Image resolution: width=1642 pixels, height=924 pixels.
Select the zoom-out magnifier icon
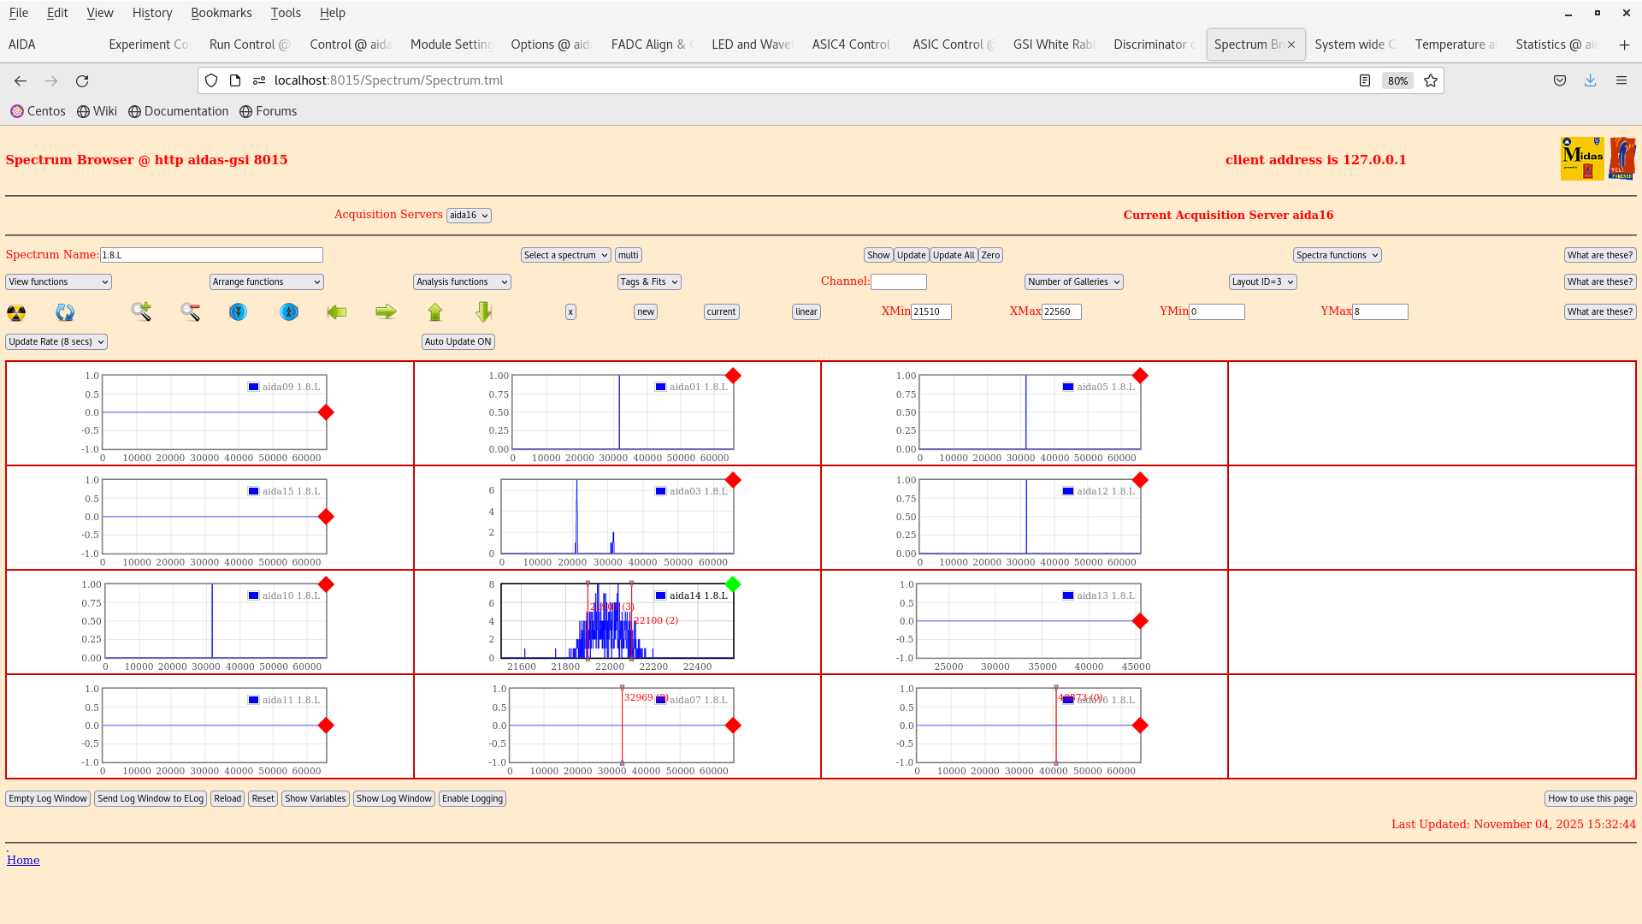click(190, 311)
